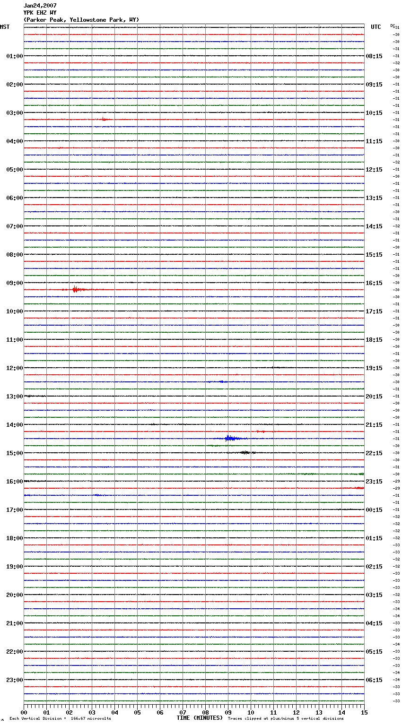Screen dimensions: 402x725
Task: Click the 00:15 UTC time label
Action: coord(374,510)
